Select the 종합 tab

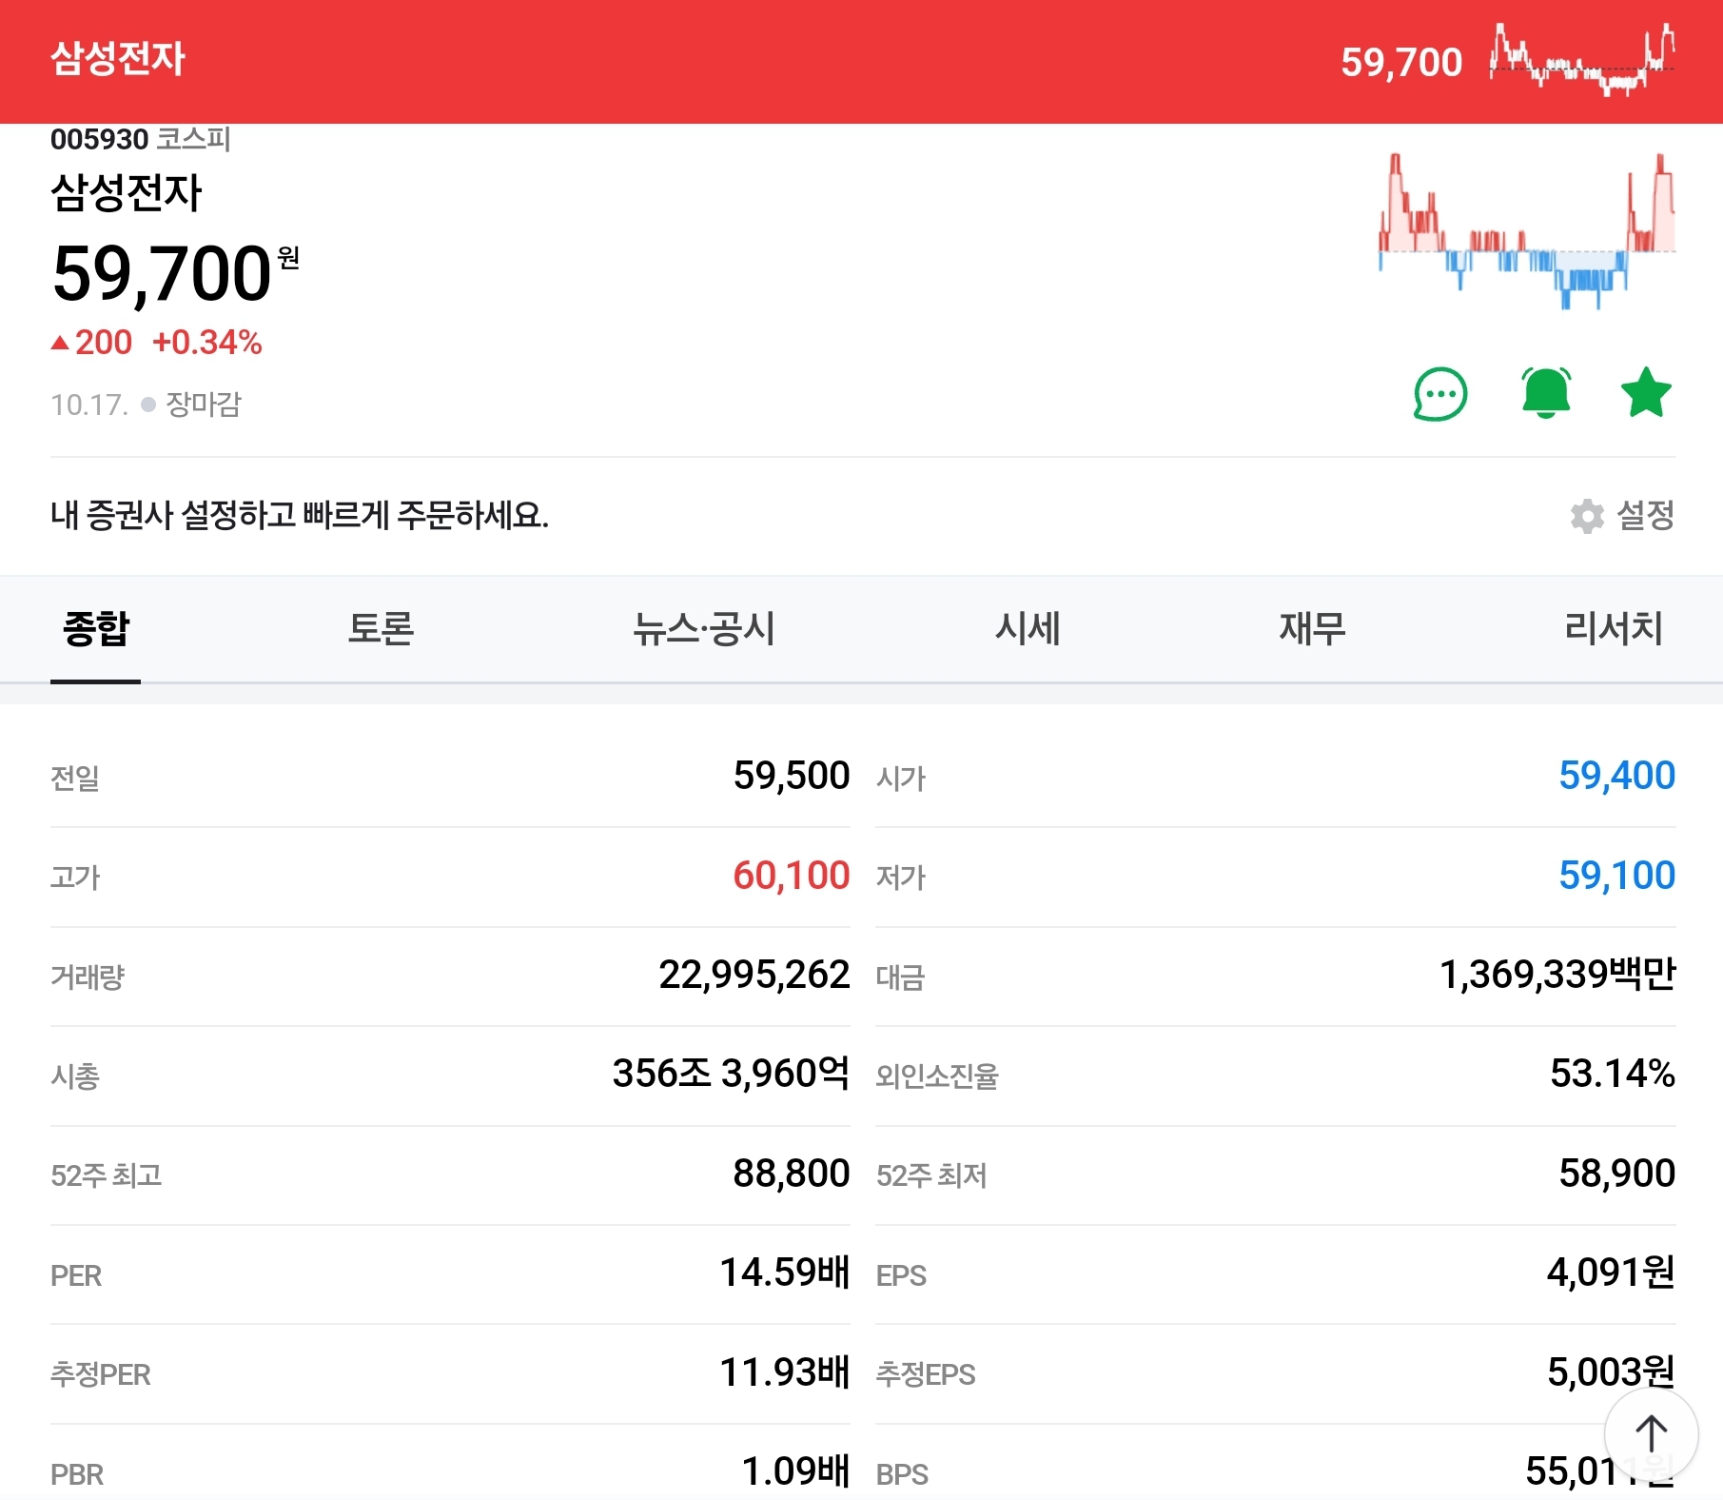click(95, 629)
